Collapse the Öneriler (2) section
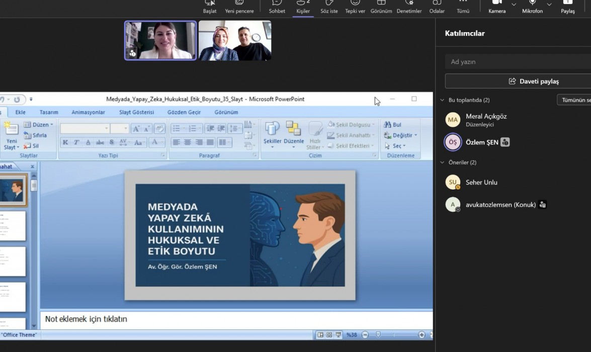The height and width of the screenshot is (352, 591). click(443, 162)
